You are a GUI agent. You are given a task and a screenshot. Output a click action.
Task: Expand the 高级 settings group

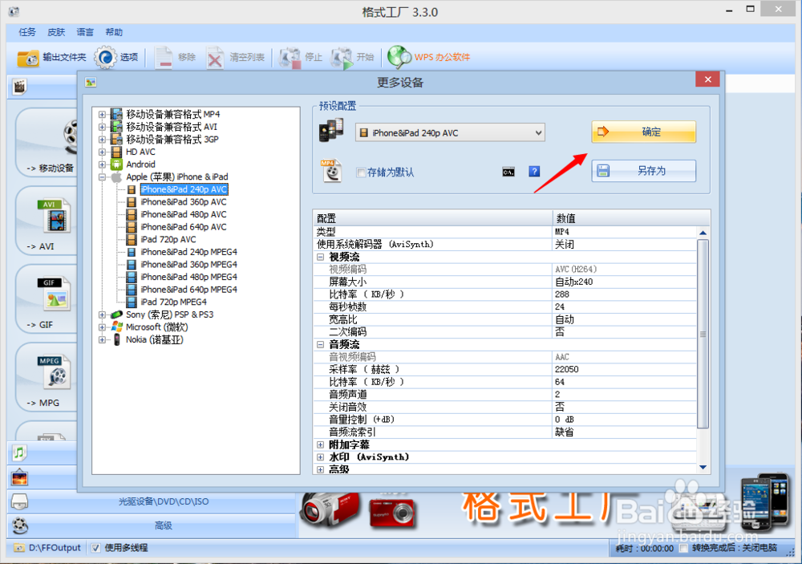click(320, 469)
